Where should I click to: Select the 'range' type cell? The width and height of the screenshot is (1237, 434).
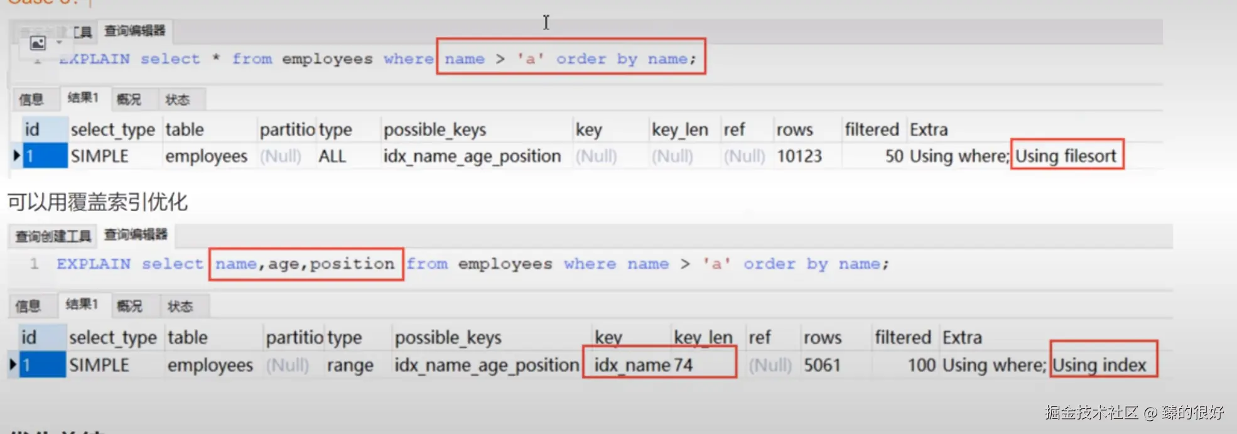click(350, 366)
